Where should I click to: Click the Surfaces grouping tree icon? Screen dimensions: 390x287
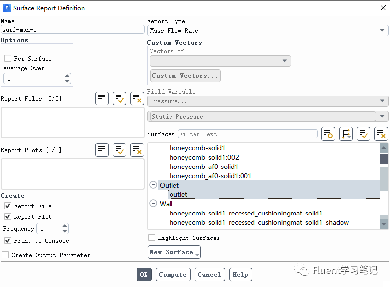346,134
